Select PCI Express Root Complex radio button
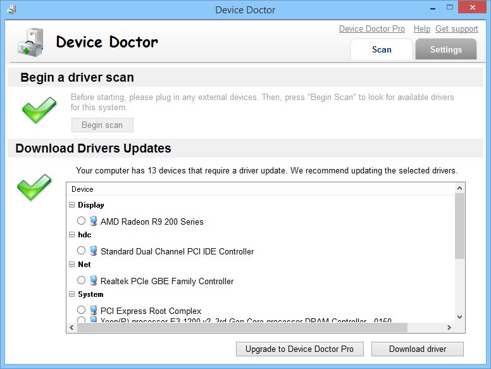 [x=81, y=310]
